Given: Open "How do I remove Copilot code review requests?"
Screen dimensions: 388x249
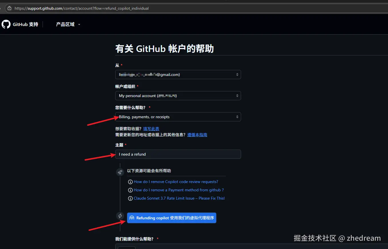Looking at the screenshot, I should [176, 182].
